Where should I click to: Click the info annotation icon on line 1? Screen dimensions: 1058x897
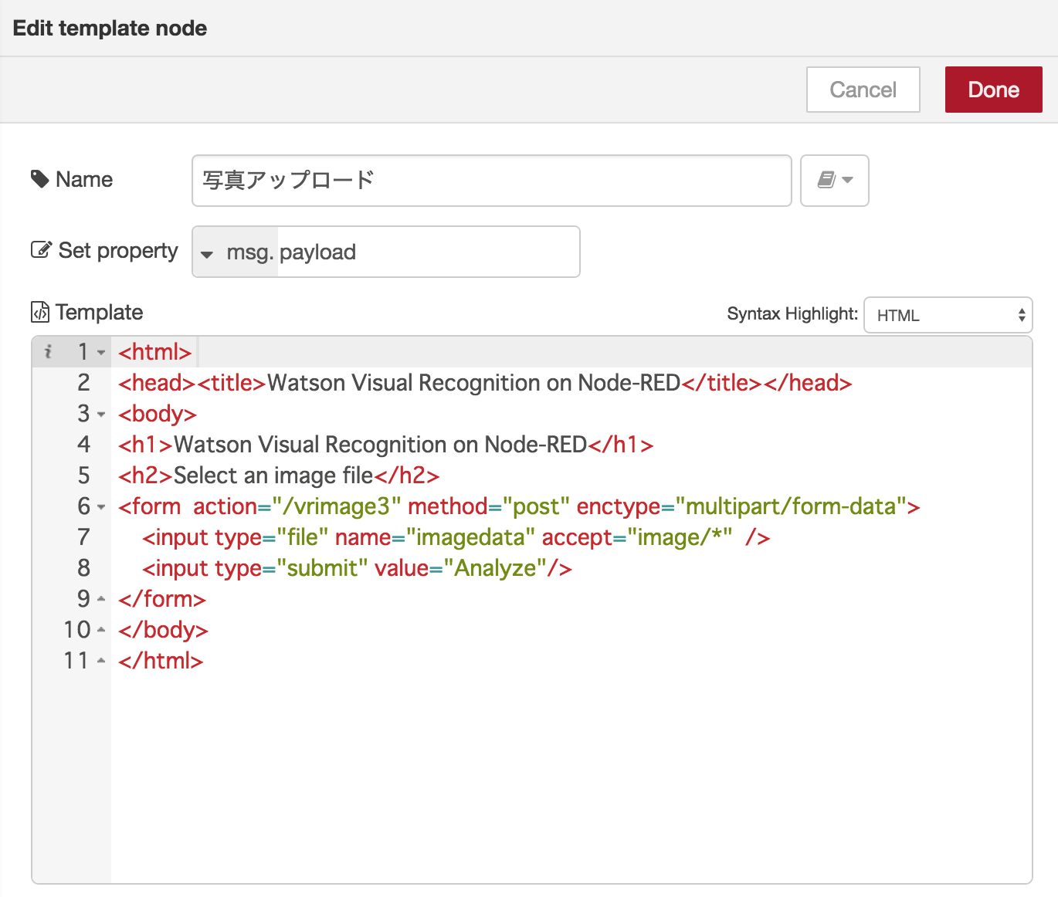(x=48, y=352)
